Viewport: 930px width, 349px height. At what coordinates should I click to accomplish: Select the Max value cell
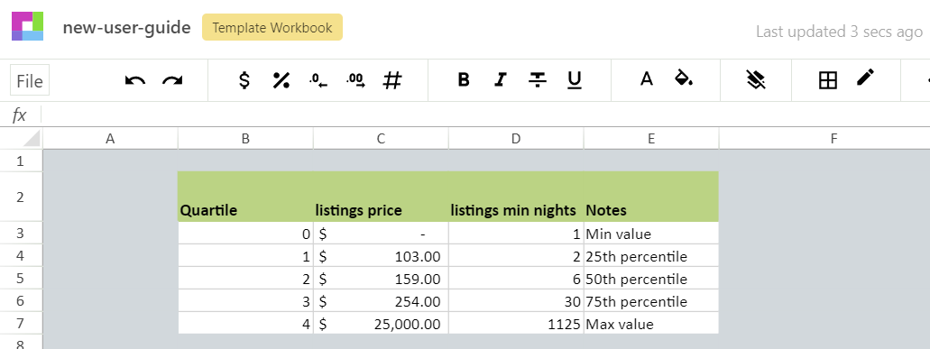651,324
